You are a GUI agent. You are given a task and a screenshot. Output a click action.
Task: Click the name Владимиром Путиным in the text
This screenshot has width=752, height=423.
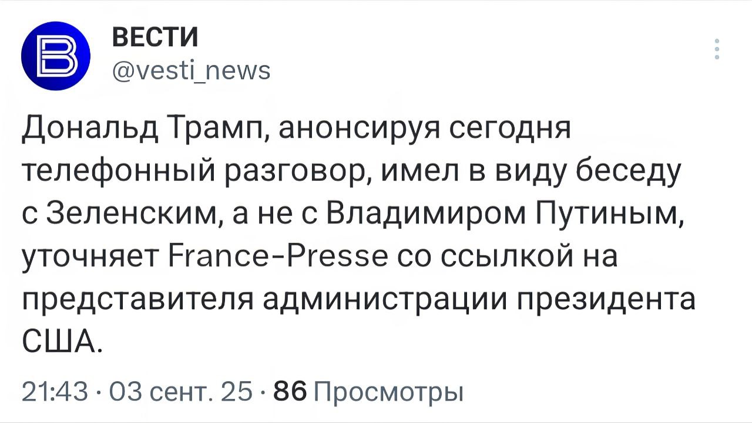505,214
